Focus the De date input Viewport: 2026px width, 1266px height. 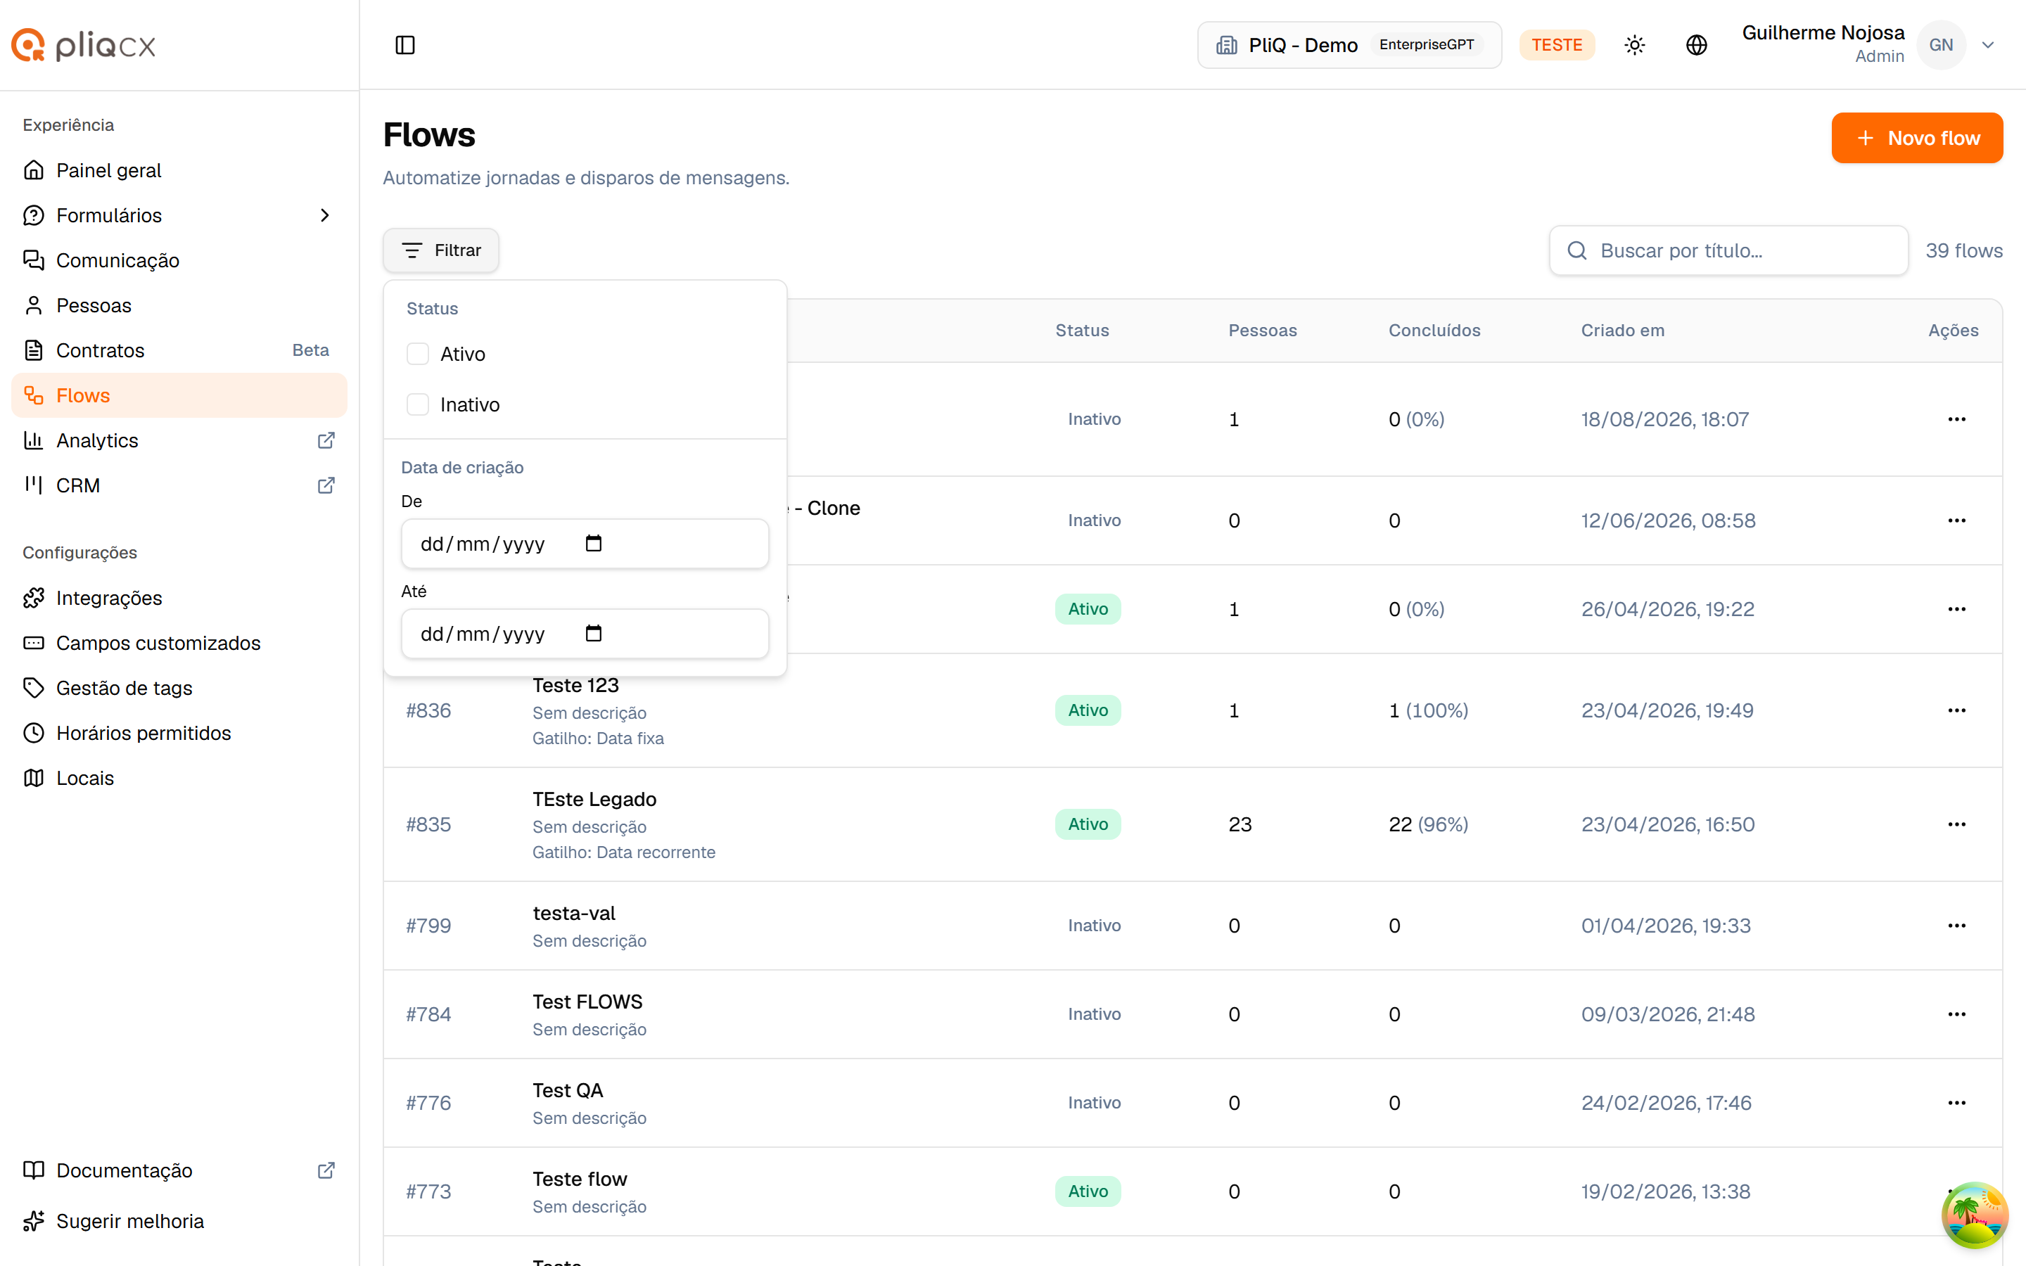[585, 544]
